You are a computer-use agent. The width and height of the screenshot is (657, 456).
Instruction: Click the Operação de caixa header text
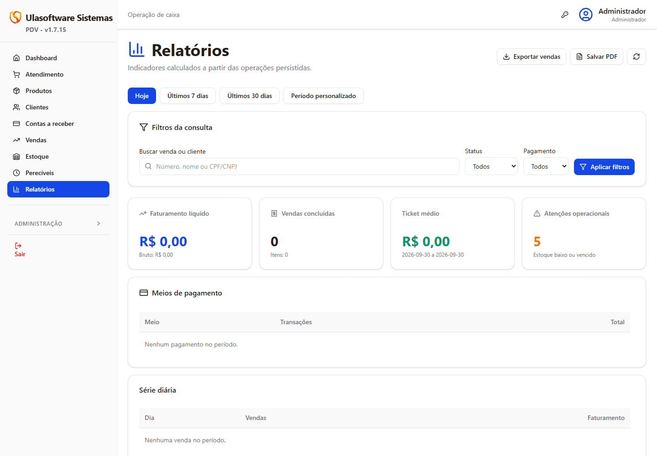154,15
